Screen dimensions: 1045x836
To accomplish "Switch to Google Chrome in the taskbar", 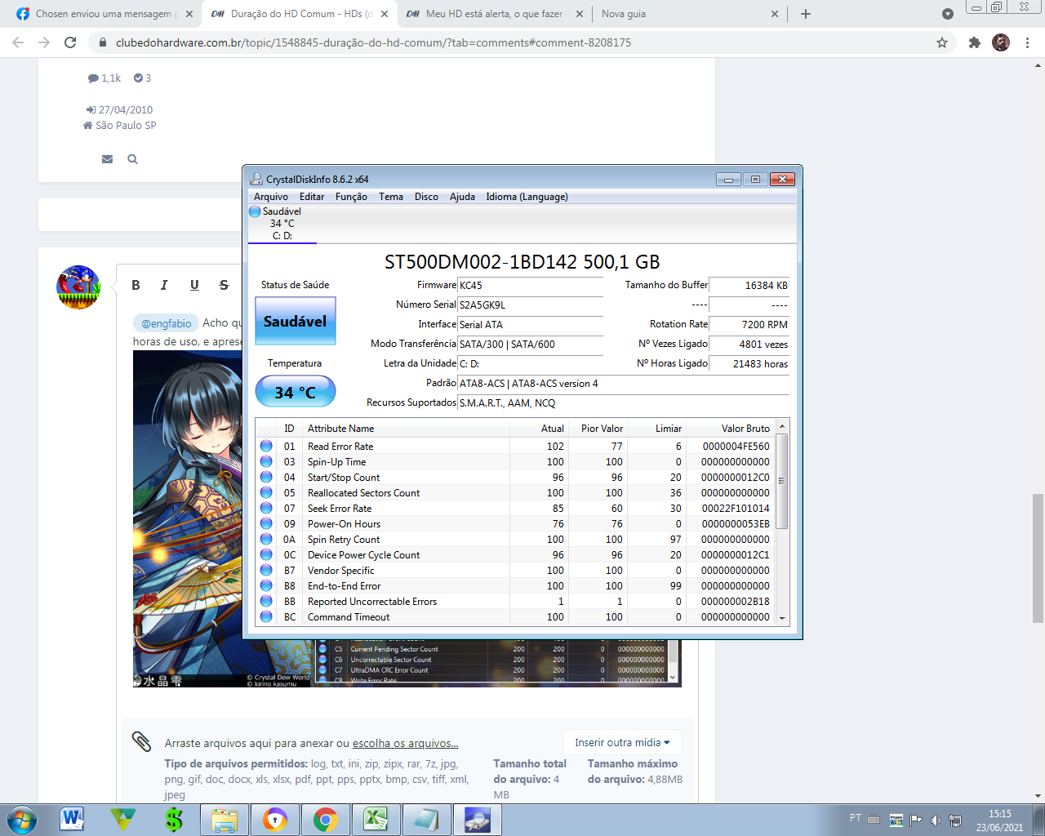I will pyautogui.click(x=325, y=820).
